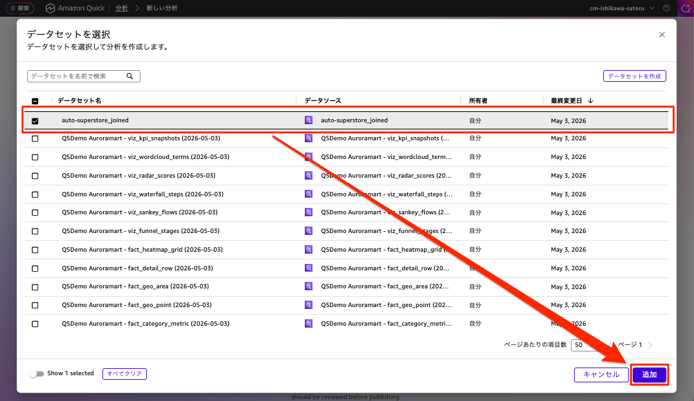This screenshot has height=401, width=694.
Task: Check viz_wordcloud_terms dataset checkbox
Action: [x=35, y=158]
